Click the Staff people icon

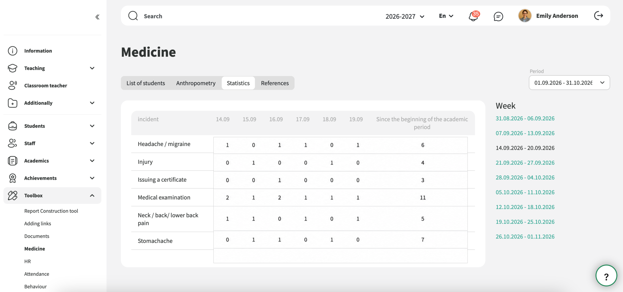[12, 143]
